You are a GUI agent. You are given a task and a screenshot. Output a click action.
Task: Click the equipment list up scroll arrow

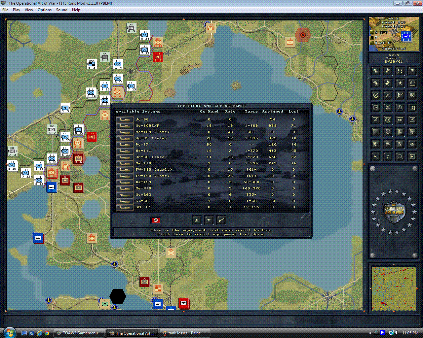click(x=197, y=220)
